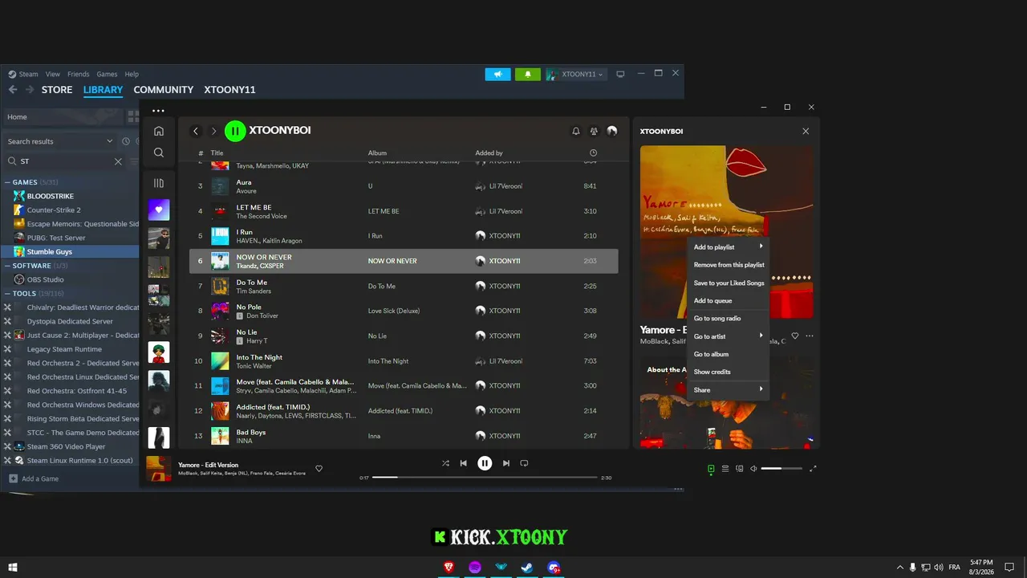Pause playback in the bottom player bar
1027x578 pixels.
(485, 463)
